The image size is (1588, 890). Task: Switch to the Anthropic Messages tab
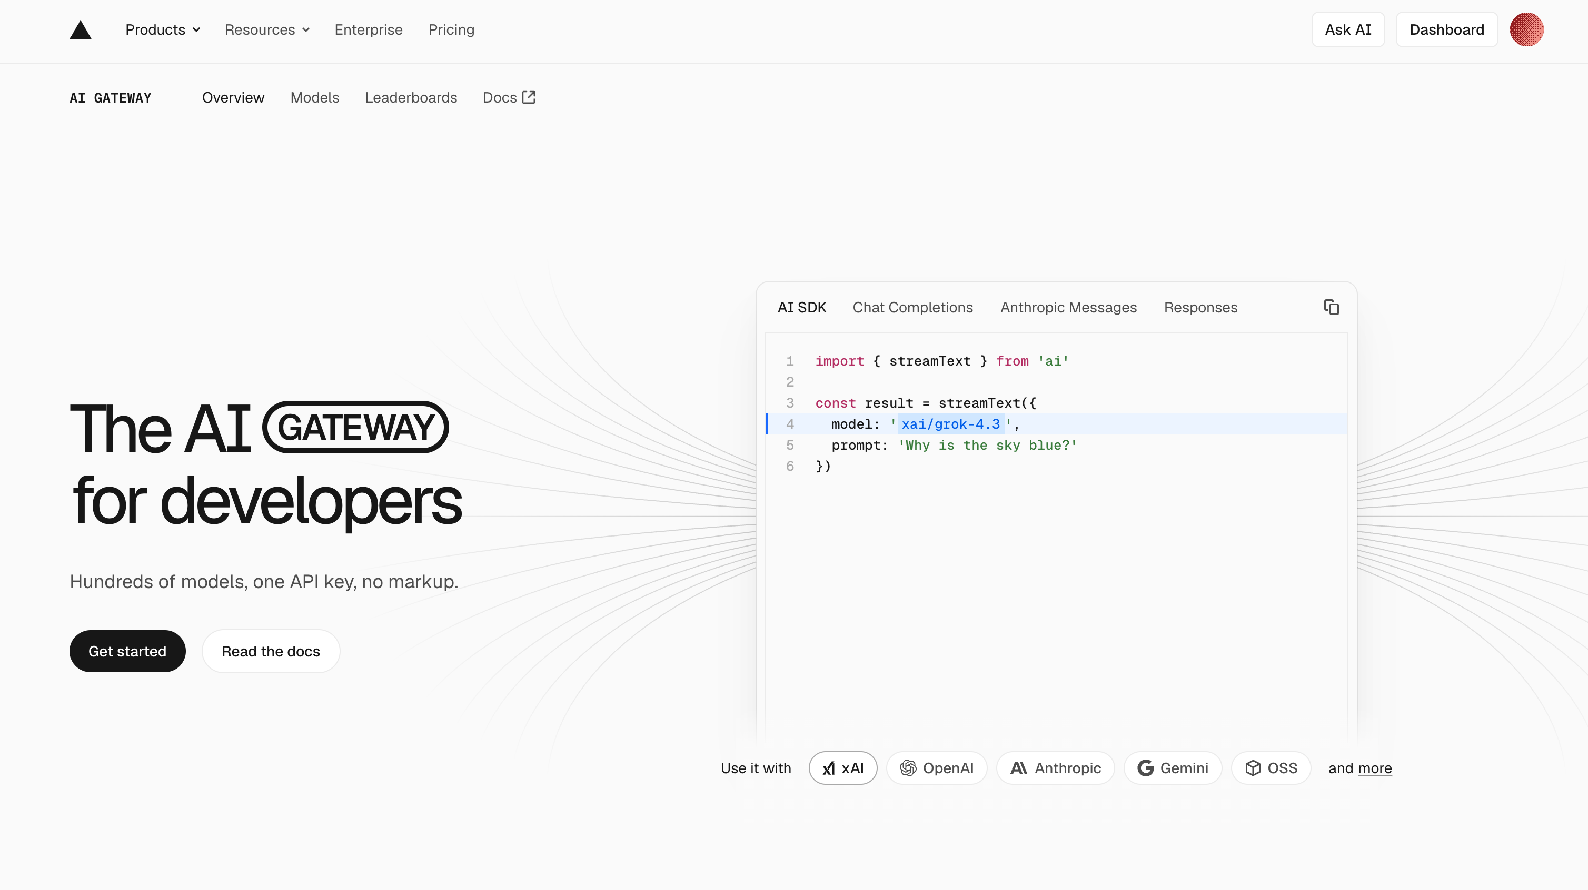[1068, 307]
